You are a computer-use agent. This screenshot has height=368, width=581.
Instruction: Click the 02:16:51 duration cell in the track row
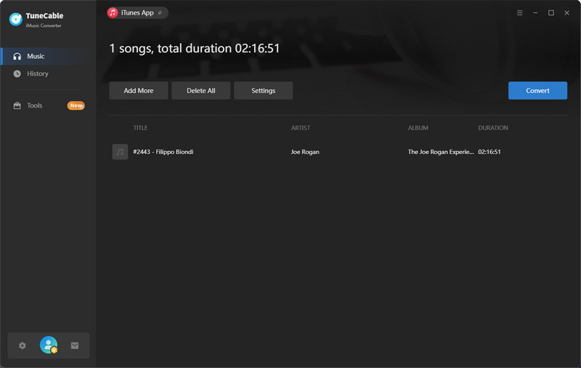[489, 152]
